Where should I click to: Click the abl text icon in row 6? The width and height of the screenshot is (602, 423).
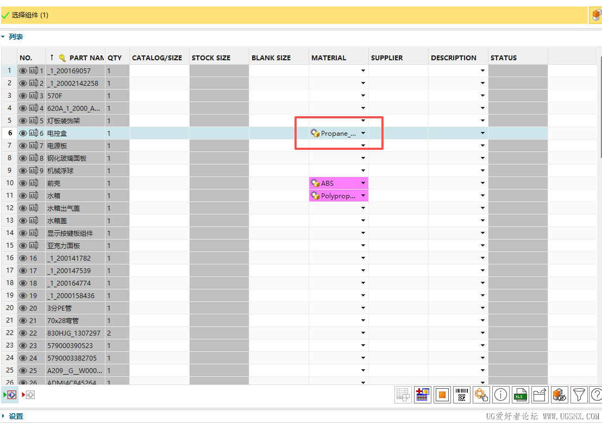pos(34,133)
